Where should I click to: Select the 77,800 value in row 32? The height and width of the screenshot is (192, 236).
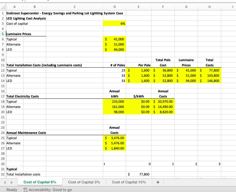(x=139, y=174)
